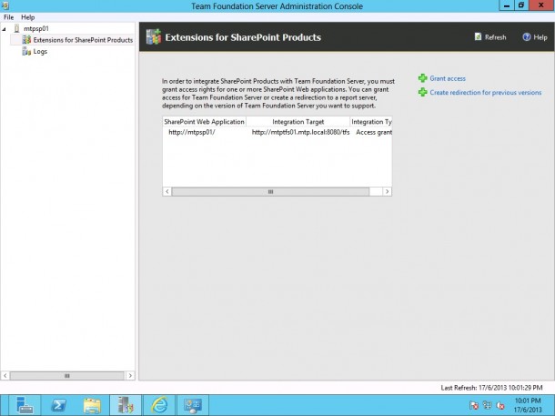Open the Help link in header
The image size is (555, 416).
tap(540, 37)
